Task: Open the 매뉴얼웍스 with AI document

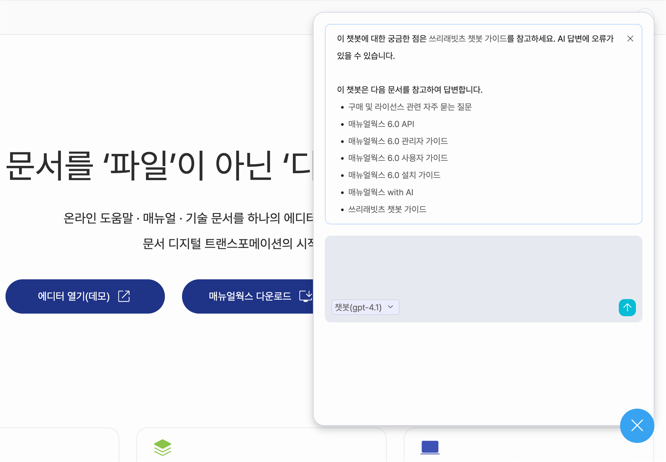Action: 381,192
